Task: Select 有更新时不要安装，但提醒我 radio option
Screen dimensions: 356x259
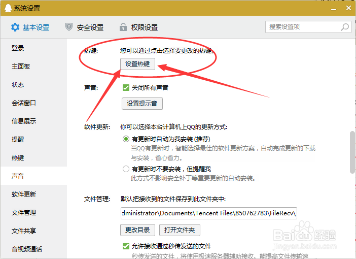Action: pos(126,169)
